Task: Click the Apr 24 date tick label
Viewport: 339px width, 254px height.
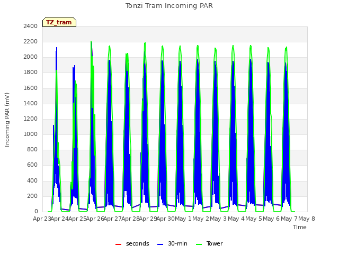Action: pyautogui.click(x=60, y=219)
